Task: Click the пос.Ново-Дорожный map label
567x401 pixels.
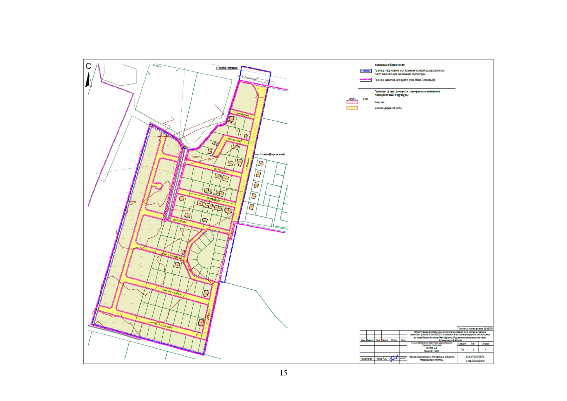Action: pos(269,154)
